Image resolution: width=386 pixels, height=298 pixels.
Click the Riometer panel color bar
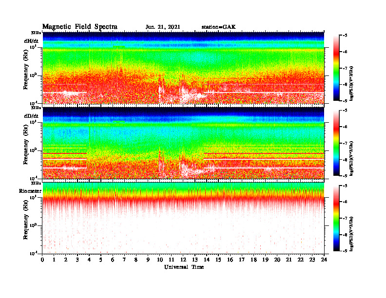[336, 218]
